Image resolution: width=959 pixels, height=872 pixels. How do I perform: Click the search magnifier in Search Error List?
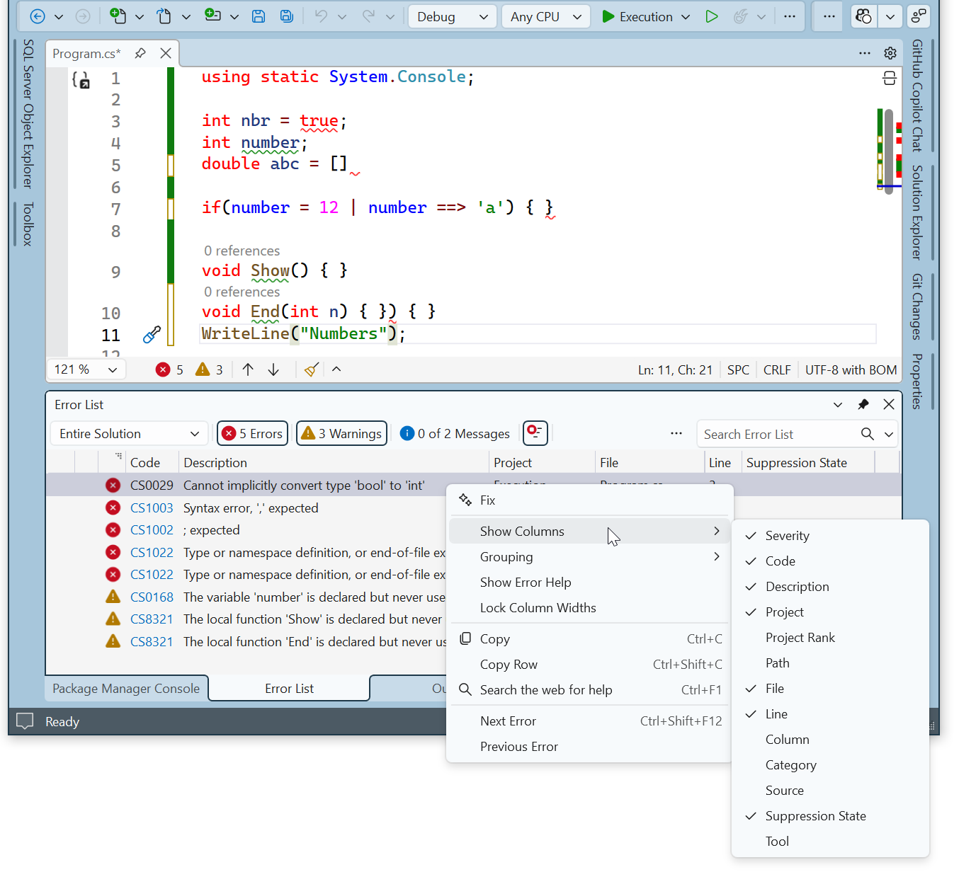coord(868,434)
